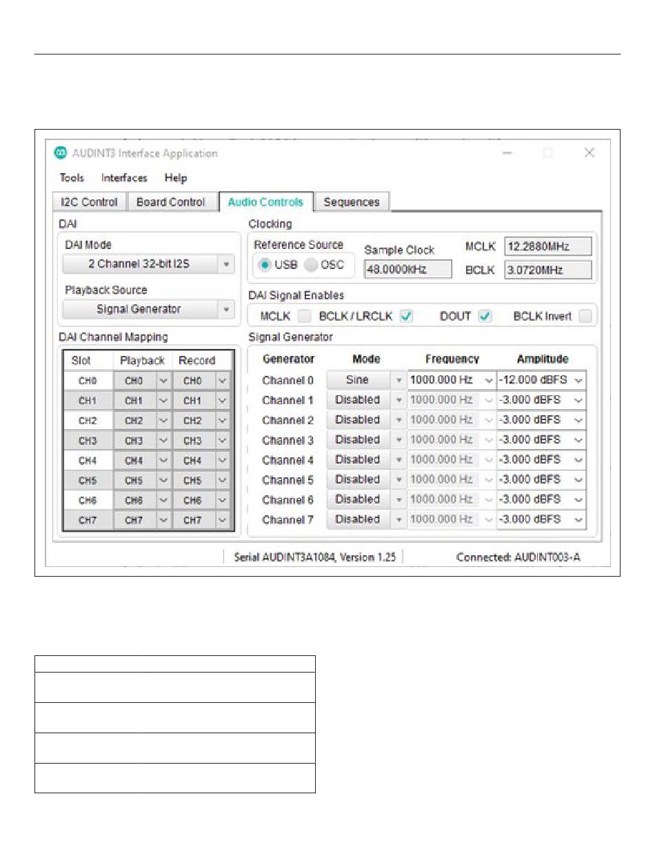Open the Tools menu

coord(72,178)
